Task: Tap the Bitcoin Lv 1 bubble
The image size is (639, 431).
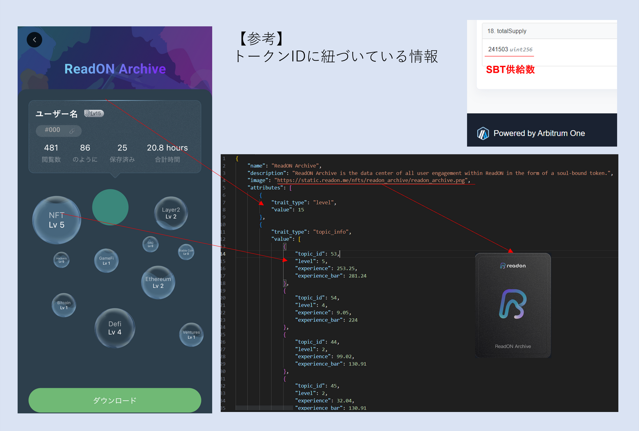Action: [64, 305]
